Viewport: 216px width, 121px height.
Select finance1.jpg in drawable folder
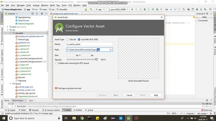pyautogui.click(x=23, y=39)
